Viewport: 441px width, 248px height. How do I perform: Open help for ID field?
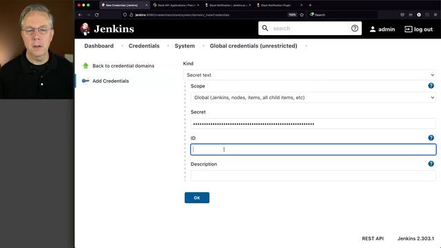coord(431,138)
